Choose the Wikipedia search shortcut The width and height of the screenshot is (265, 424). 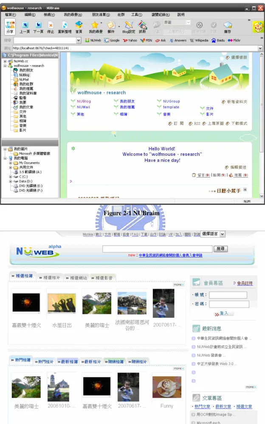click(199, 40)
